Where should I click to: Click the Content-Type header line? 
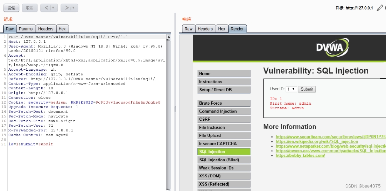(67, 84)
